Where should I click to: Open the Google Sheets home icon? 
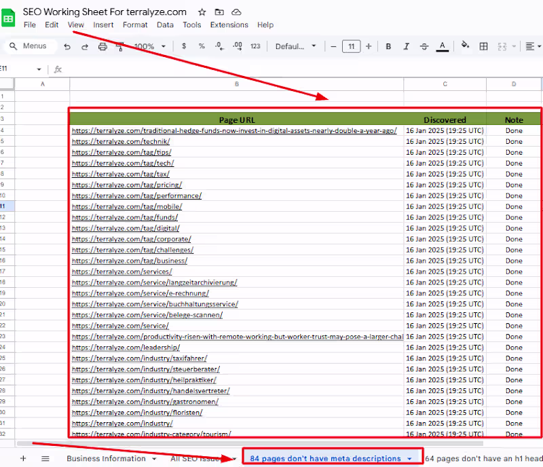pyautogui.click(x=8, y=18)
